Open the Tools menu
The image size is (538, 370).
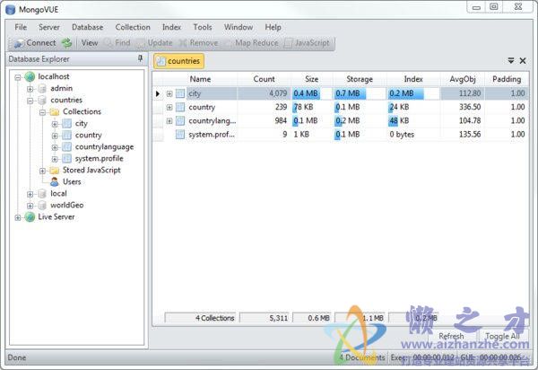pos(203,27)
